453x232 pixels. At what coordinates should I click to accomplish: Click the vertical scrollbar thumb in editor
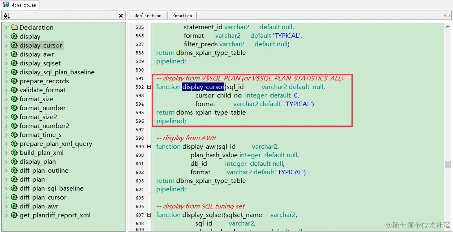448,165
